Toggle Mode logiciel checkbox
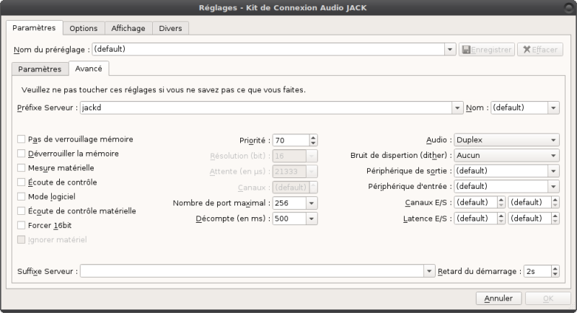Viewport: 577px width, 313px height. 22,196
